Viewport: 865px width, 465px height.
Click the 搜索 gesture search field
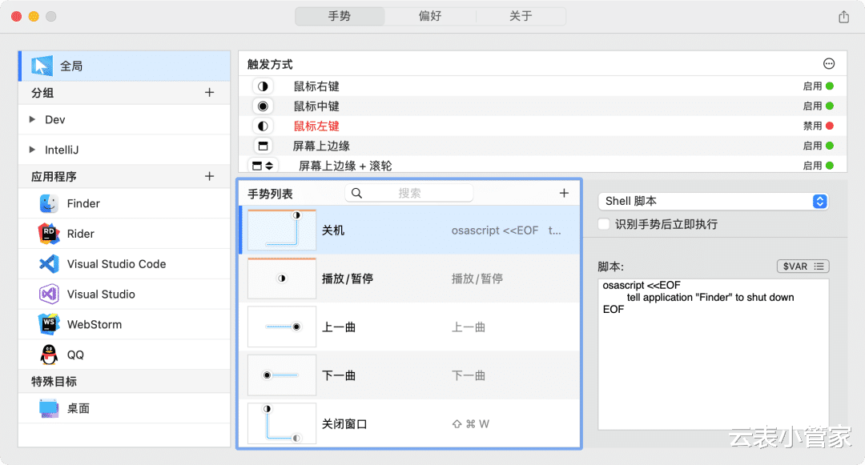408,193
